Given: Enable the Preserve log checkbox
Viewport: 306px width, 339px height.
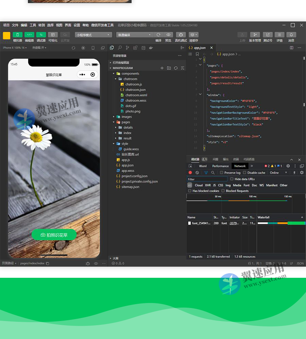Looking at the screenshot, I should pyautogui.click(x=222, y=173).
